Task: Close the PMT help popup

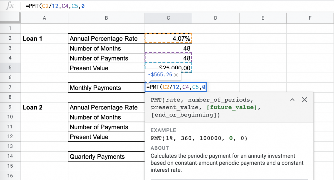Action: 304,100
